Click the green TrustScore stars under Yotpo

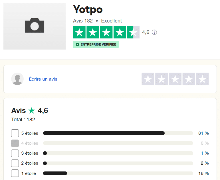coord(106,32)
